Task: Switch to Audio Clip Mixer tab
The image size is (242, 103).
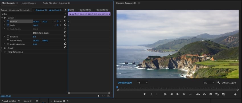Action: pos(56,3)
